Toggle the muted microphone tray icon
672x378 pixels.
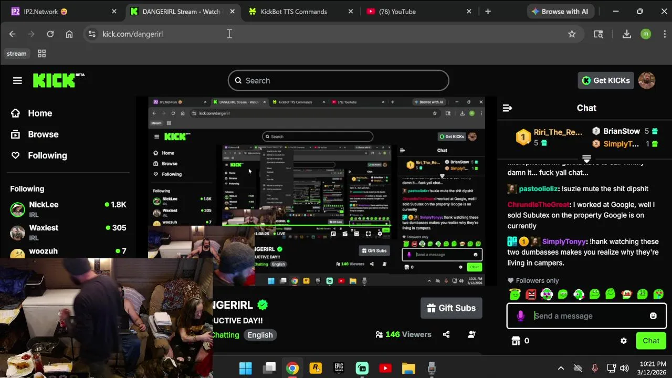pyautogui.click(x=595, y=369)
